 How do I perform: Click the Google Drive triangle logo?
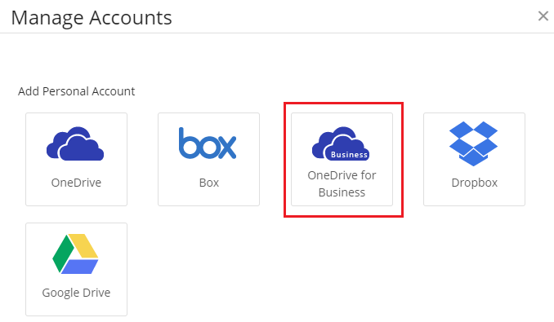click(x=75, y=254)
